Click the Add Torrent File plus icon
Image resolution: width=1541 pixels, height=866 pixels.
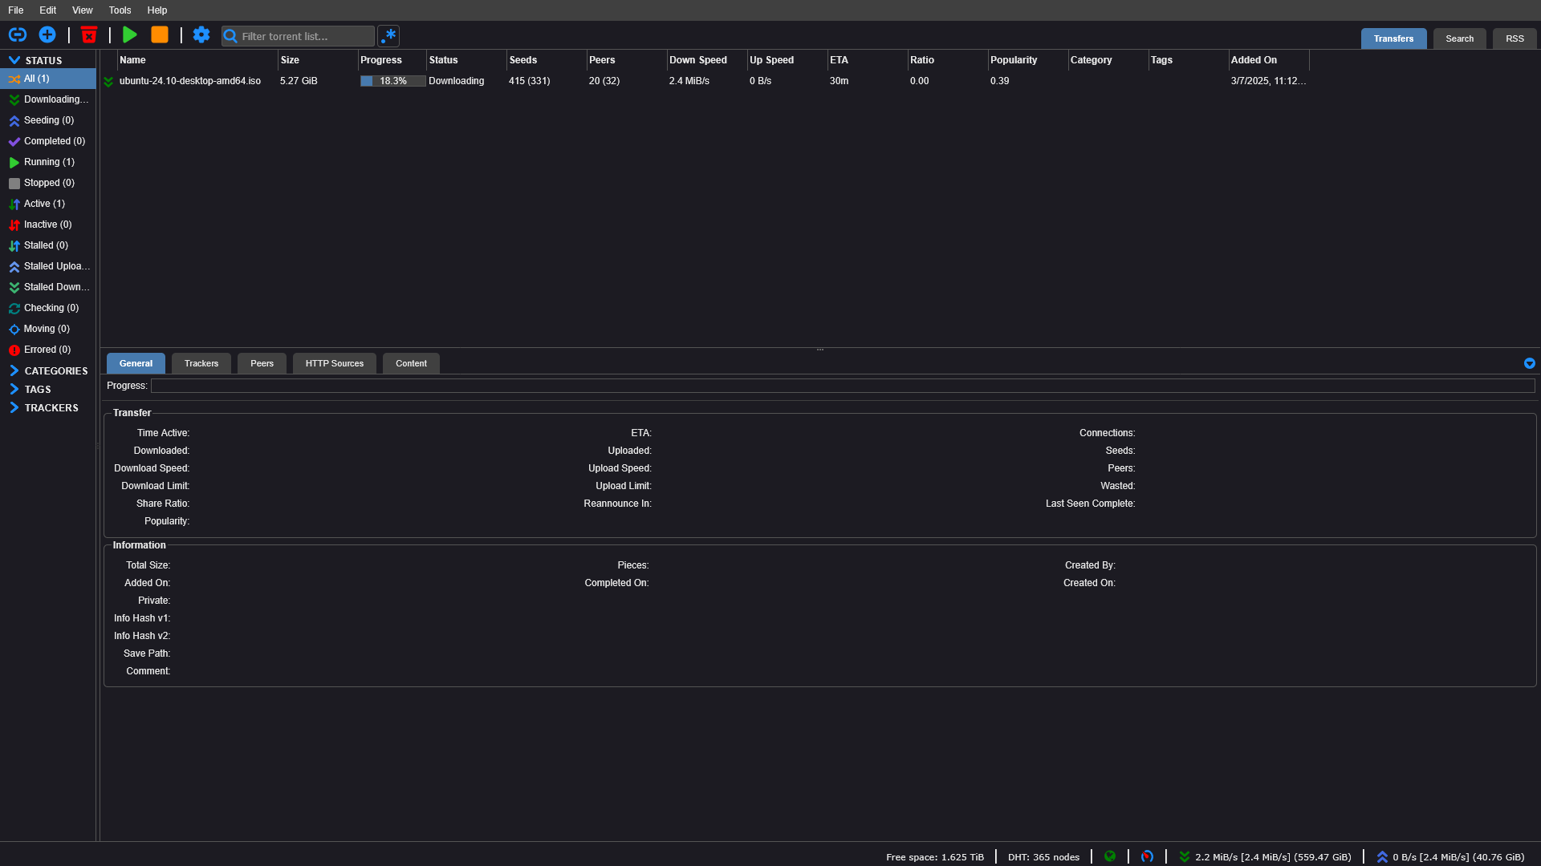(47, 34)
